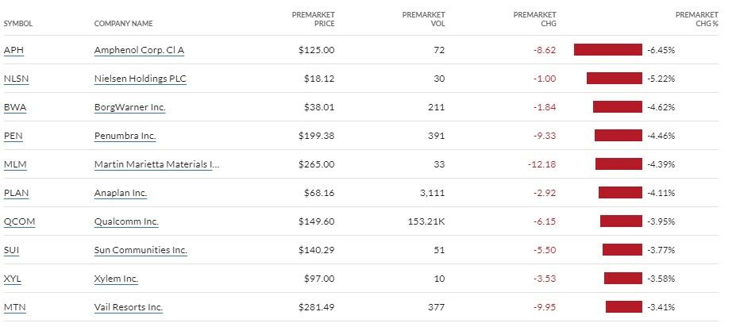Open the MLM symbol link
The height and width of the screenshot is (327, 736).
[14, 164]
